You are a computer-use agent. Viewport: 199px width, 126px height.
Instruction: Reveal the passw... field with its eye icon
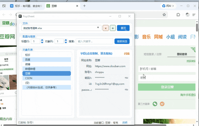127,90
